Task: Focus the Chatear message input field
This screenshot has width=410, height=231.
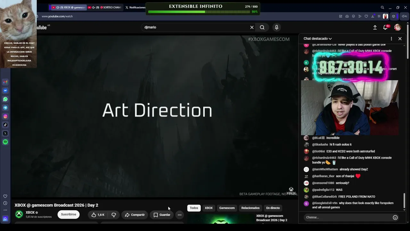Action: 348,218
